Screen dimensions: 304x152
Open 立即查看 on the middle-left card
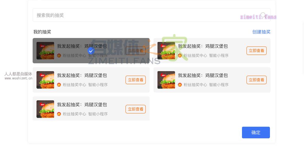136,80
